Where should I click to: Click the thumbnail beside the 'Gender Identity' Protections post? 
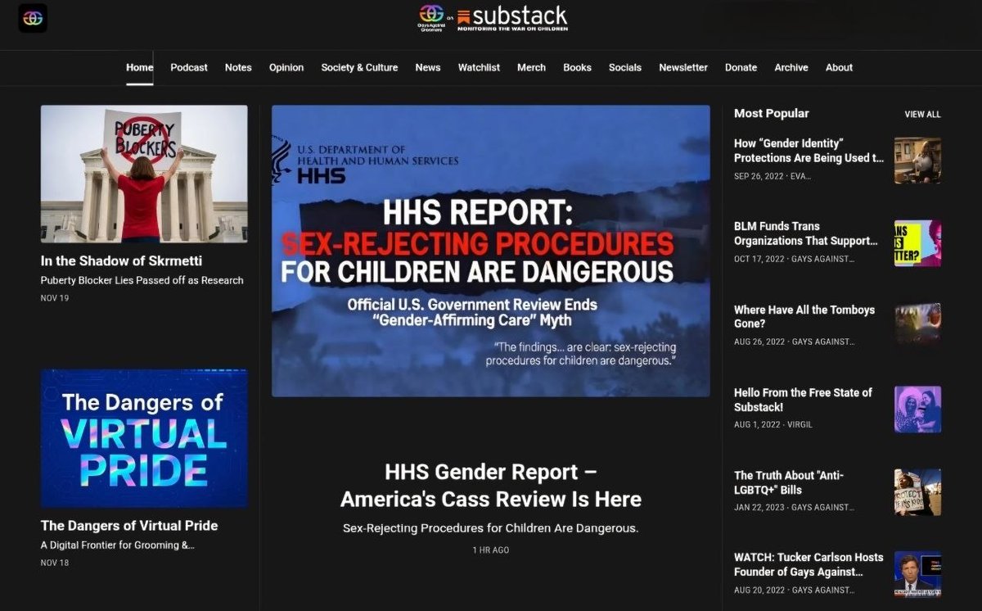917,160
